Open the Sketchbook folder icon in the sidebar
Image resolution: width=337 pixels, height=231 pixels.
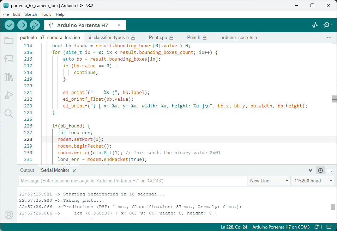[x=9, y=40]
